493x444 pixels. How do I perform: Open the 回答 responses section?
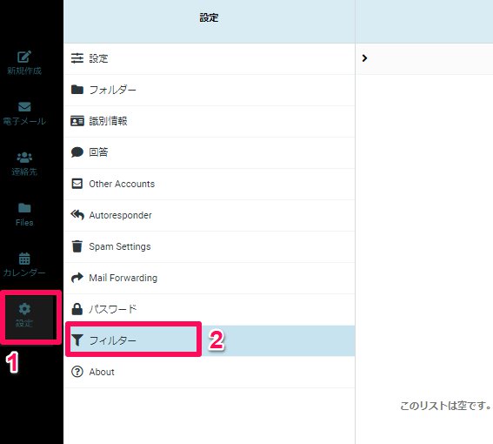(x=210, y=152)
